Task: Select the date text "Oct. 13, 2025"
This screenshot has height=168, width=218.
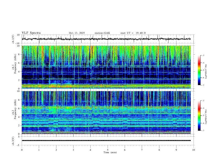Action: click(77, 33)
